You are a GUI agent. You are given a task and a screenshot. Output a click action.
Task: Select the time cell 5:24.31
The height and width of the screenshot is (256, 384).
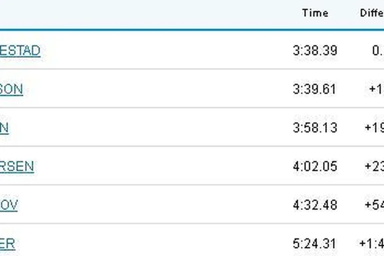[315, 244]
